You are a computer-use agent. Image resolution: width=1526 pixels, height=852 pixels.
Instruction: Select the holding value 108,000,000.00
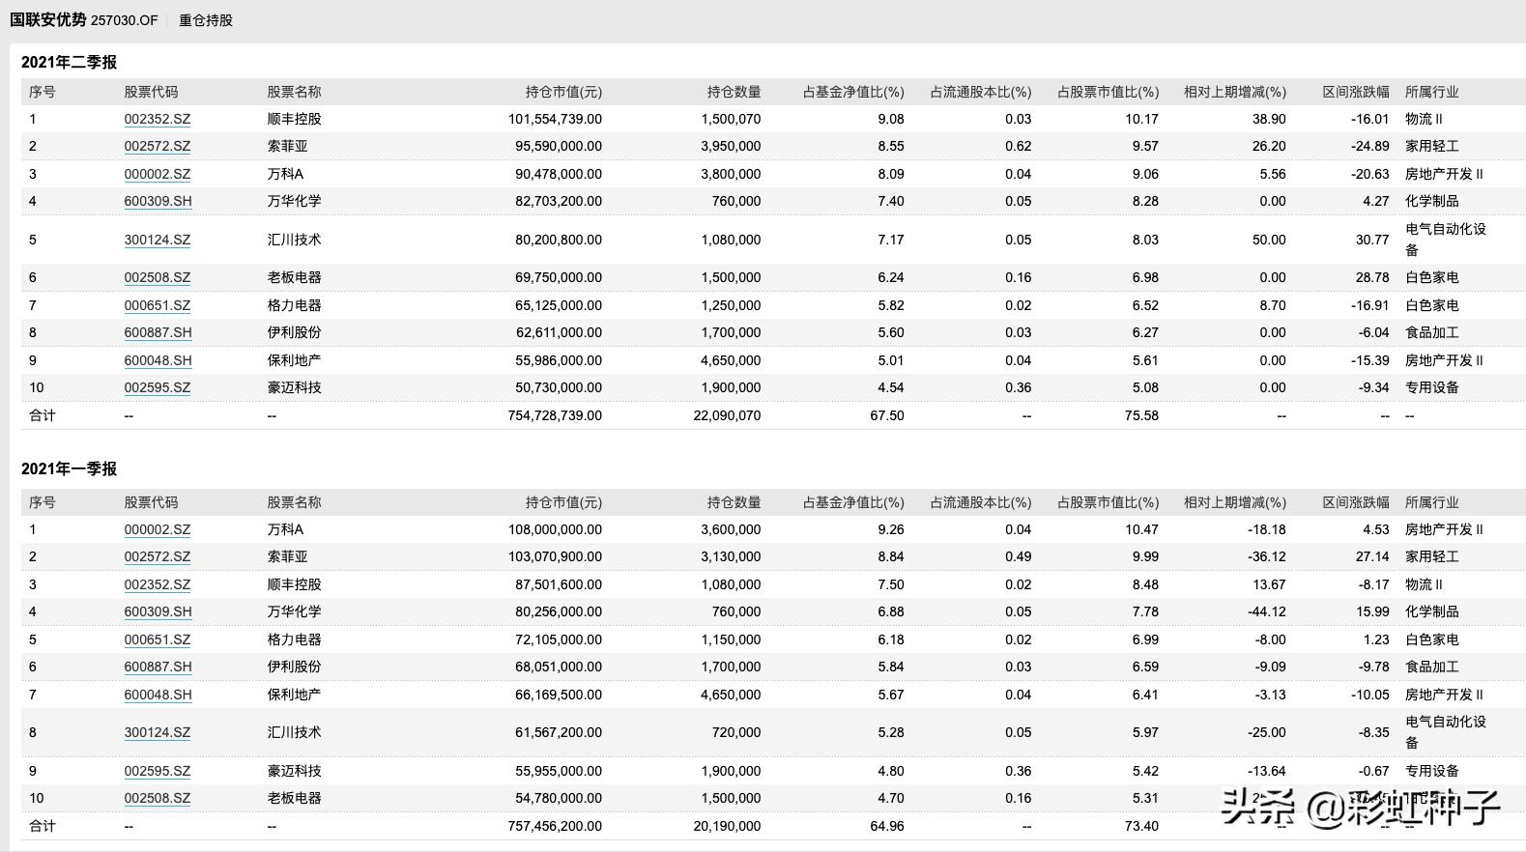click(555, 529)
